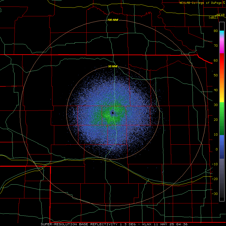Viewport: 226px width, 226px height.
Task: Click the cyan top of the color bar
Action: 222,33
